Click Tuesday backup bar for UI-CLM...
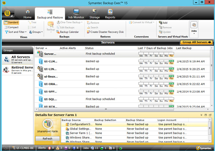This screenshot has height=151, width=215. pyautogui.click(x=171, y=61)
